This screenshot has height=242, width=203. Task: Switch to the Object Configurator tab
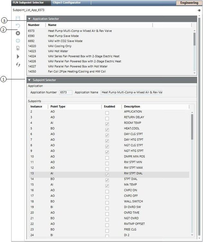click(x=66, y=3)
